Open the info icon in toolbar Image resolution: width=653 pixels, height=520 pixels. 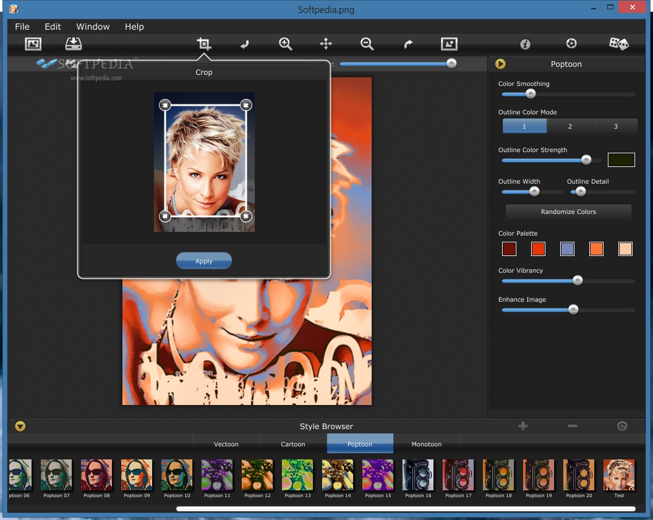point(525,44)
